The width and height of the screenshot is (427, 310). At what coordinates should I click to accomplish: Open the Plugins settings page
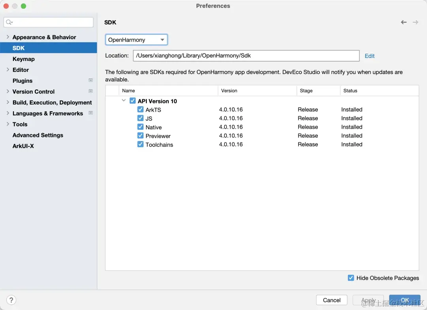pyautogui.click(x=22, y=81)
